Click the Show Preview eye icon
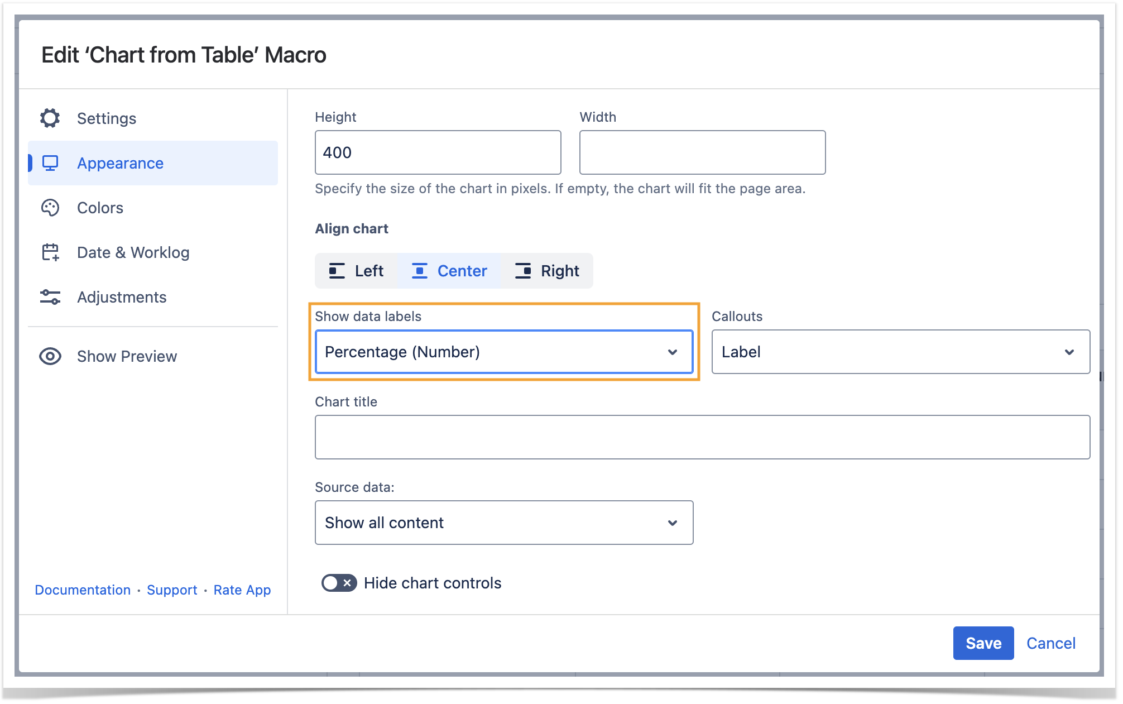 [50, 356]
